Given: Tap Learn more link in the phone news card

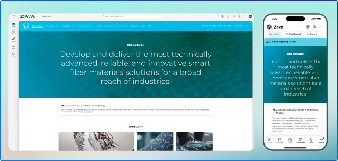Looking at the screenshot, I should 277,131.
